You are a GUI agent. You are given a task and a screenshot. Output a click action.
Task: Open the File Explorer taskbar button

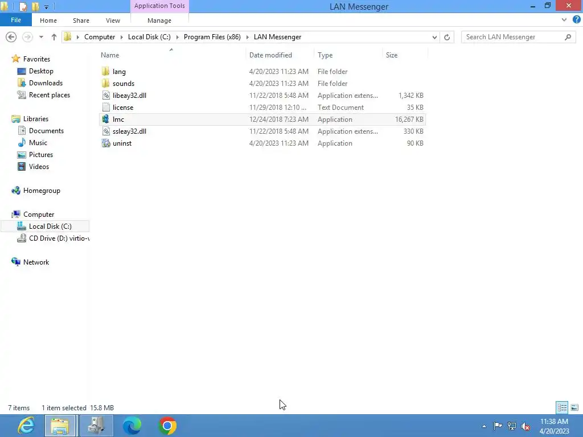60,426
